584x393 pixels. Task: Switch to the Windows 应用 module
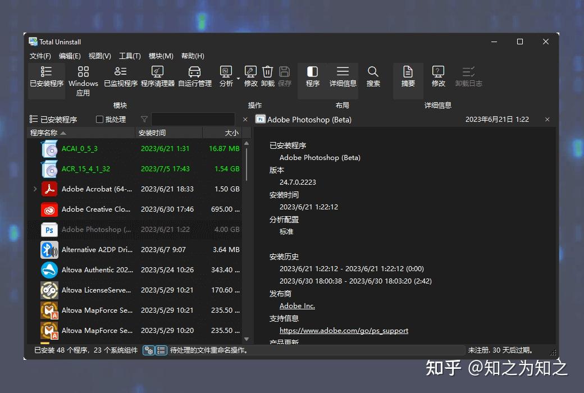[83, 81]
